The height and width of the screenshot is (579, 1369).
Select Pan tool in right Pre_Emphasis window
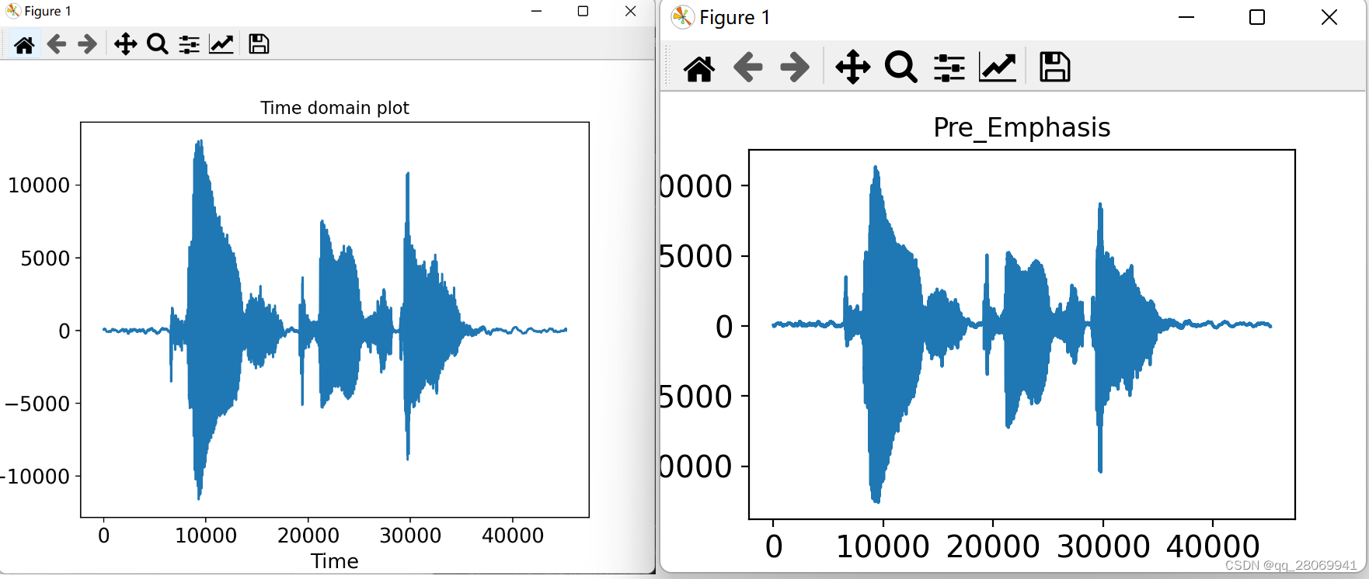[852, 68]
